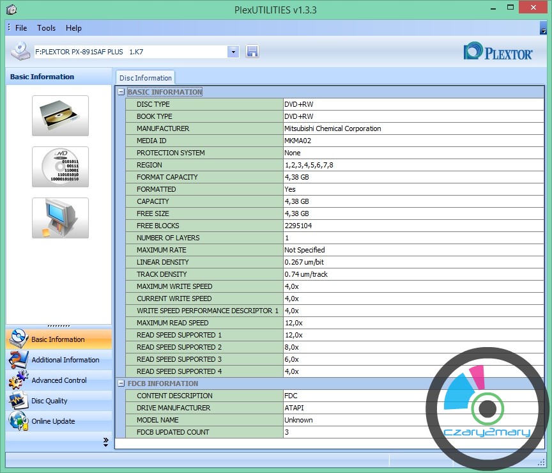The height and width of the screenshot is (473, 552).
Task: Expand sidebar overflow chevron
Action: (x=106, y=442)
